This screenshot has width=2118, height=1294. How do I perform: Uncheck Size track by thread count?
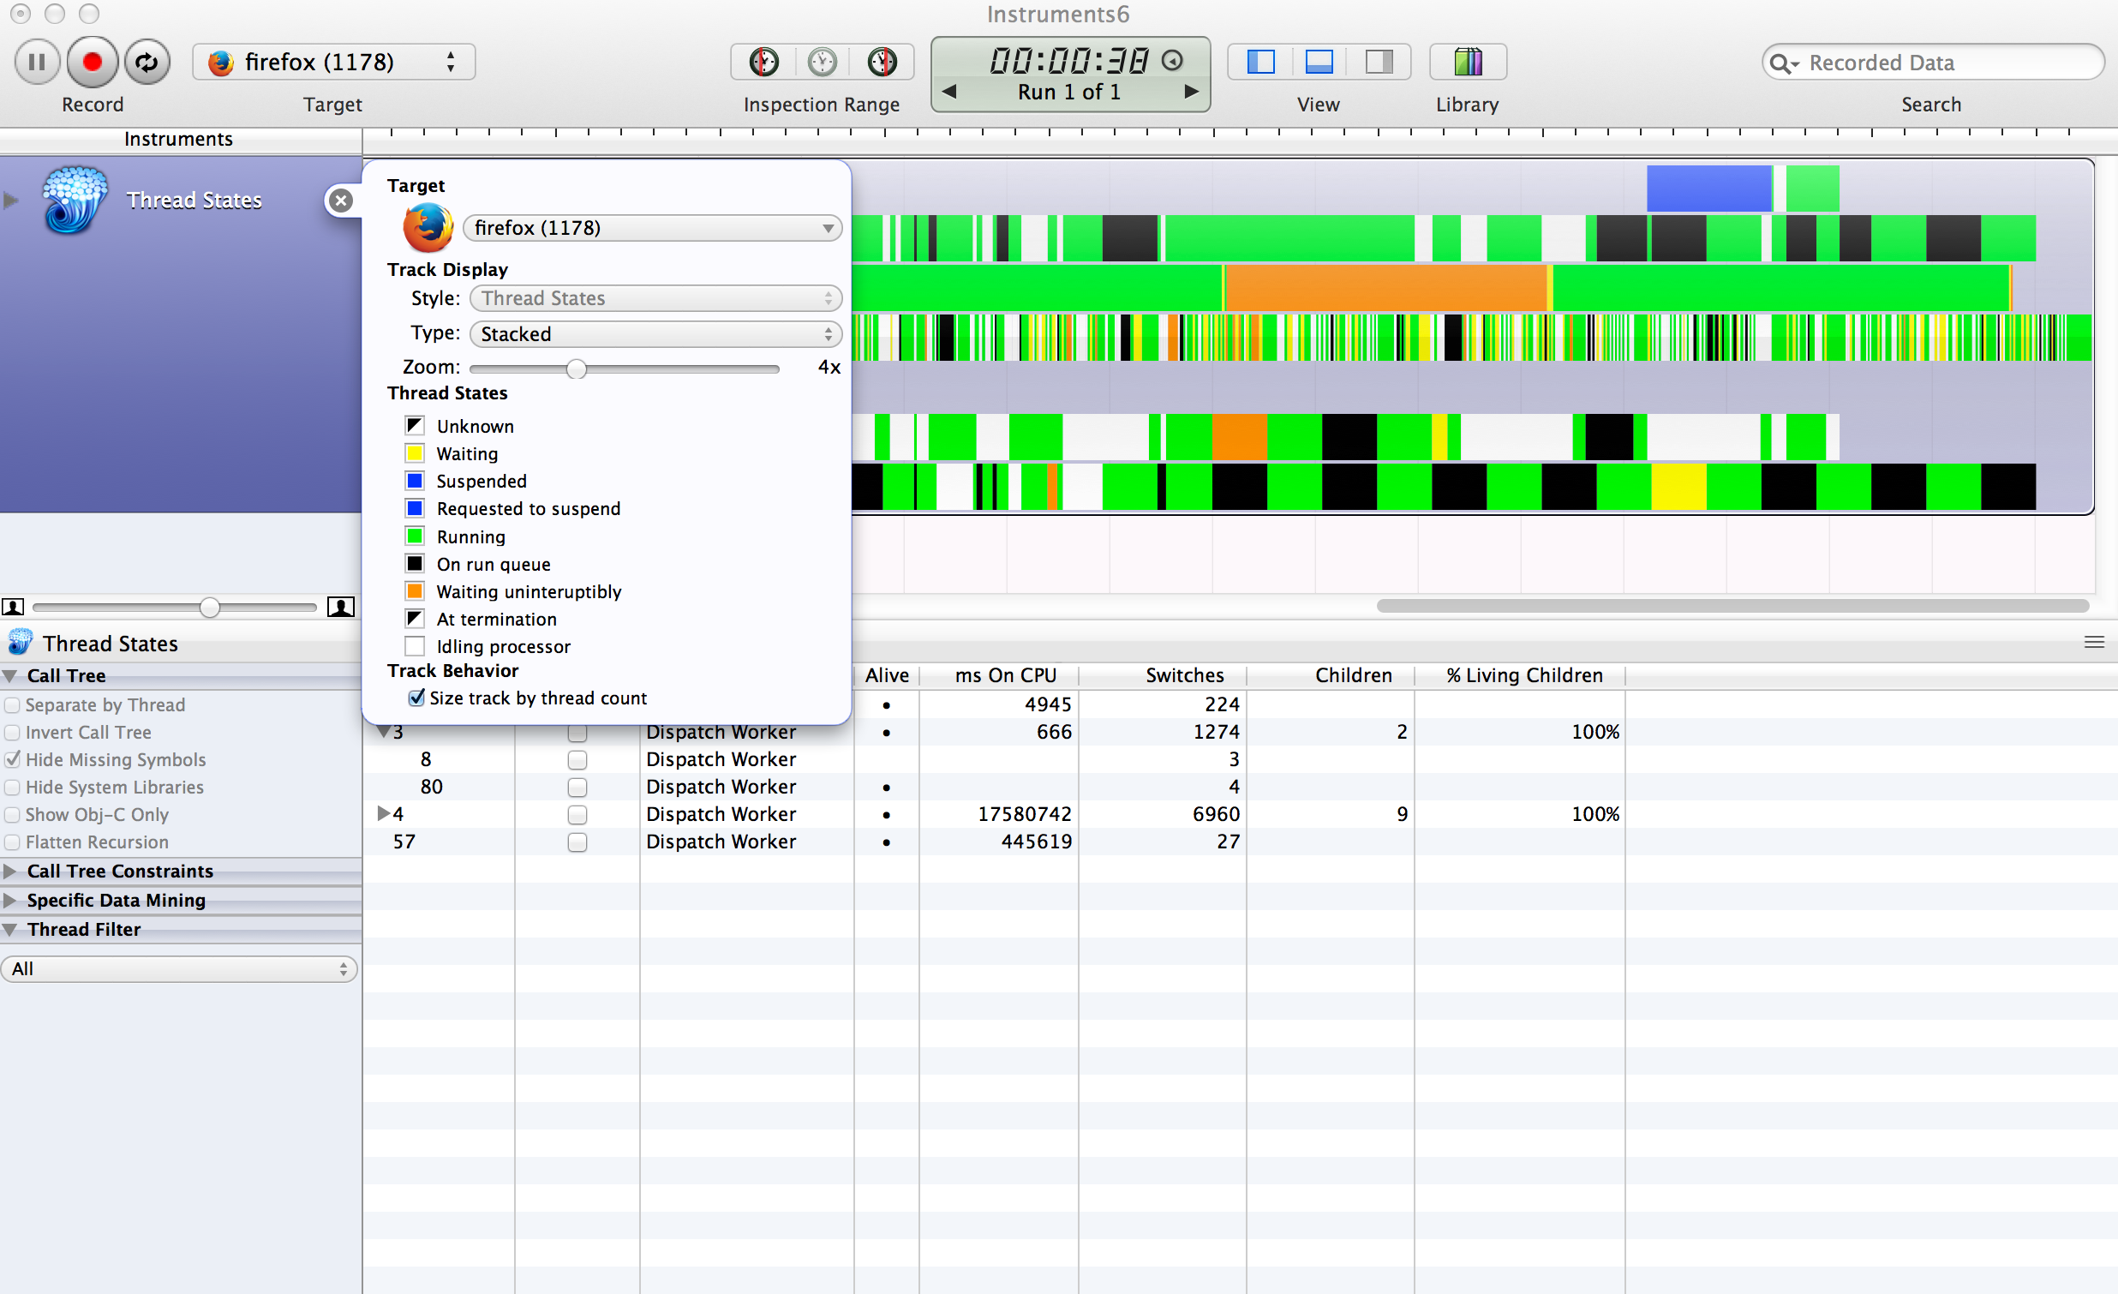point(417,698)
